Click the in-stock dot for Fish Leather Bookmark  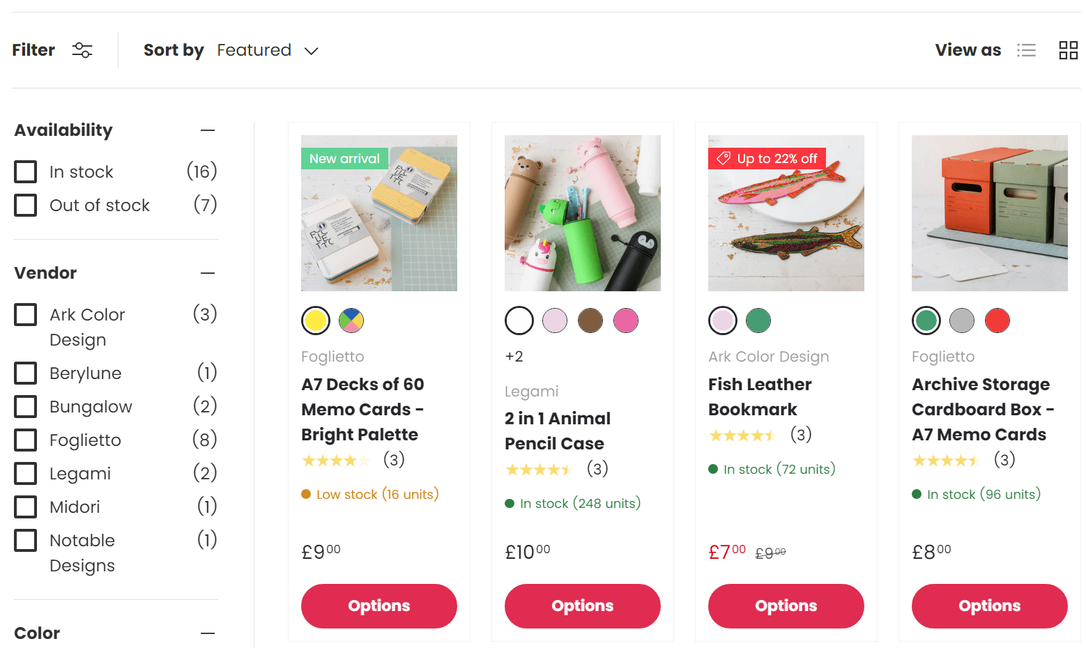pyautogui.click(x=712, y=469)
